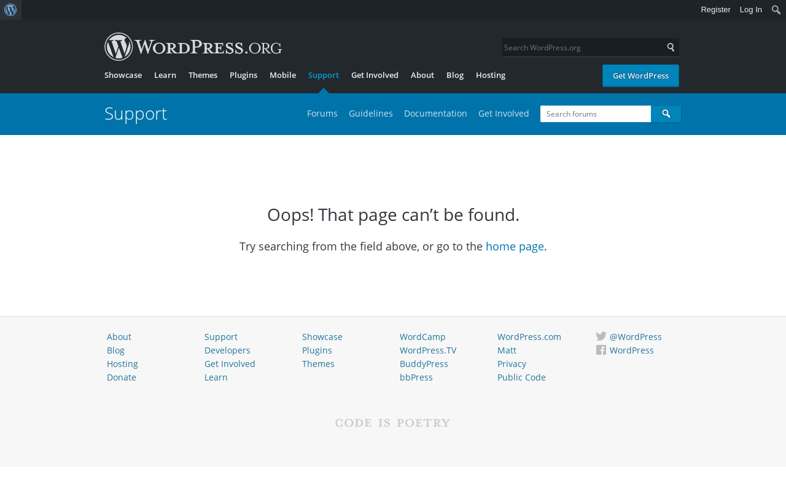Open the WordPress Facebook link
This screenshot has width=786, height=491.
click(x=631, y=350)
